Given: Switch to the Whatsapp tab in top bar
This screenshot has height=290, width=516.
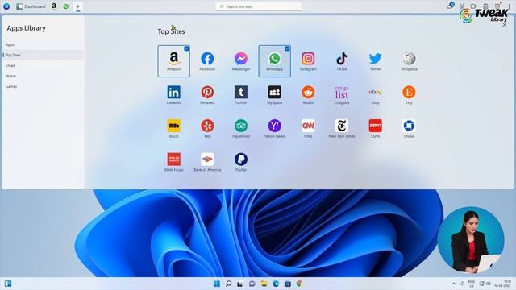Looking at the screenshot, I should (x=66, y=6).
